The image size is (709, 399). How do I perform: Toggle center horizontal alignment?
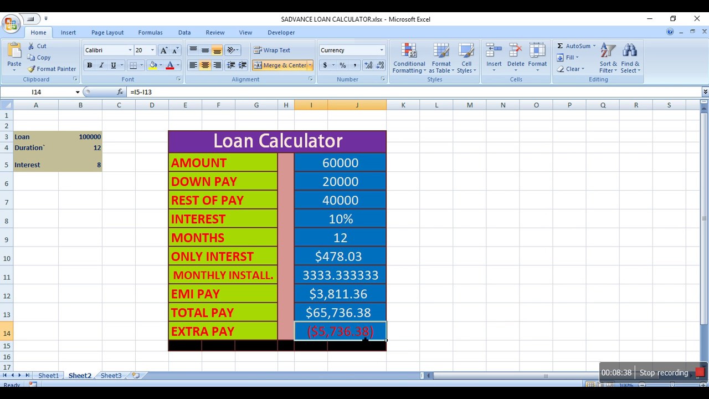click(x=205, y=65)
